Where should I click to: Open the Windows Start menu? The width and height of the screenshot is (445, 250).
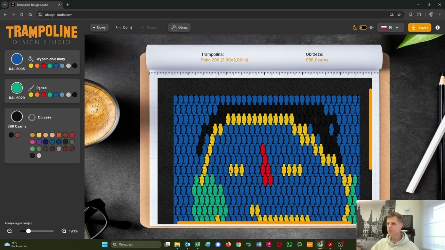coord(105,244)
